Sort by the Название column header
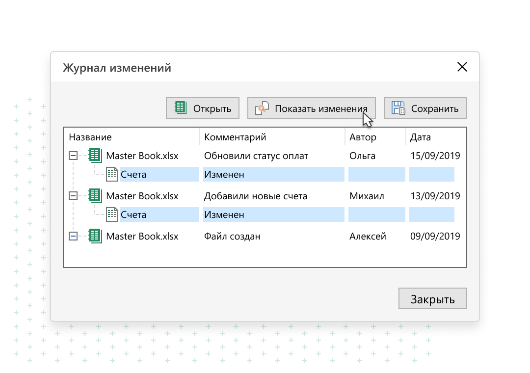This screenshot has height=373, width=530. pyautogui.click(x=90, y=137)
